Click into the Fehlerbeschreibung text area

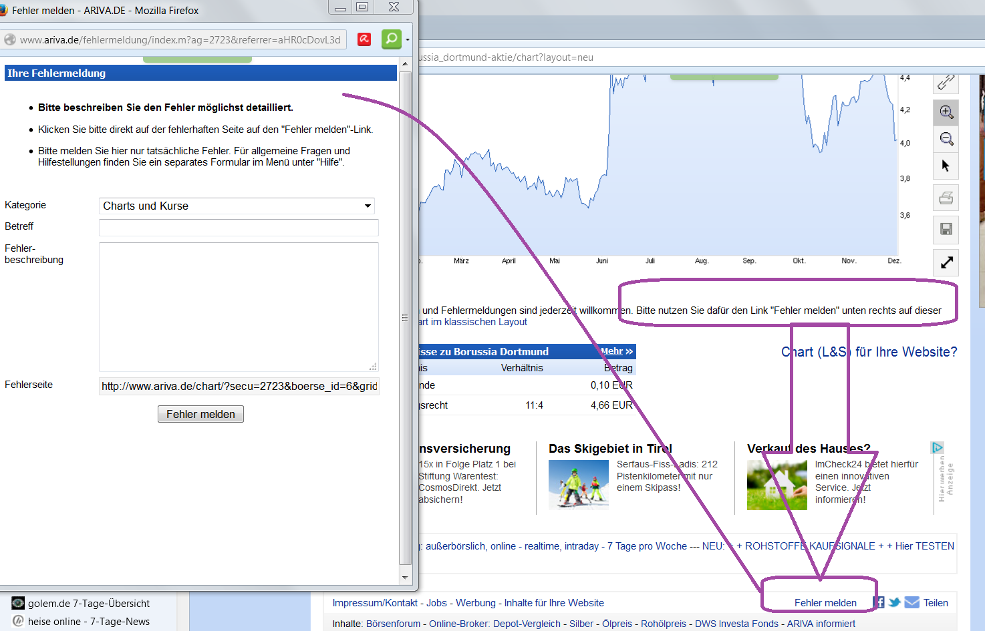[239, 307]
